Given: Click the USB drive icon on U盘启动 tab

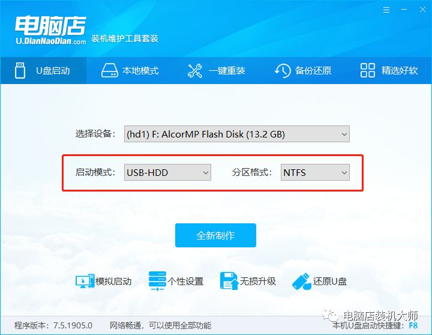Looking at the screenshot, I should point(20,71).
